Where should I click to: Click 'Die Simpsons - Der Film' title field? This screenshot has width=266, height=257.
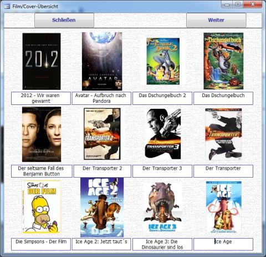point(41,244)
